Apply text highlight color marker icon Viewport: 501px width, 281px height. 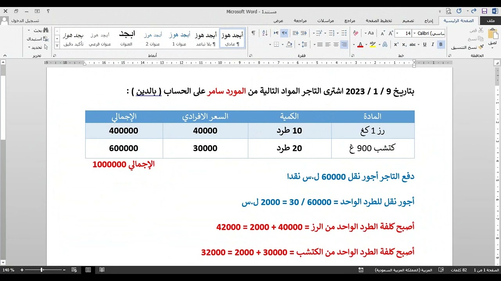pos(373,44)
